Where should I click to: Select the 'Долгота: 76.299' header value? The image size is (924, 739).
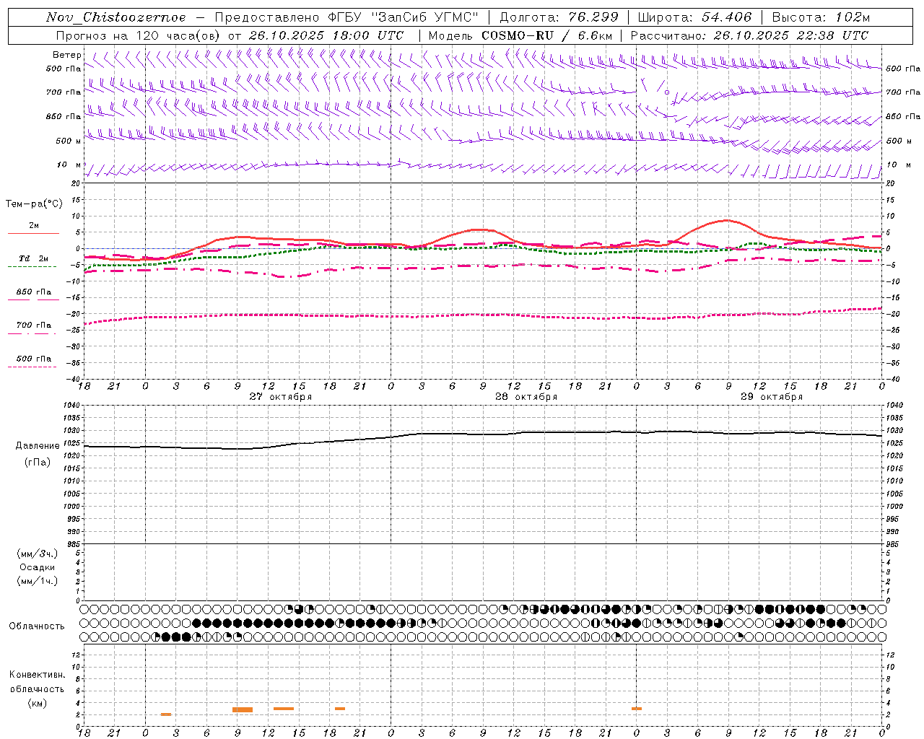(559, 17)
